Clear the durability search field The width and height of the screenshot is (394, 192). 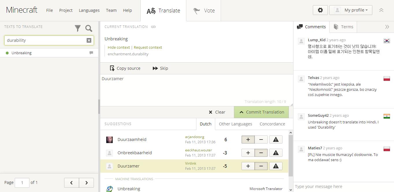tap(89, 40)
